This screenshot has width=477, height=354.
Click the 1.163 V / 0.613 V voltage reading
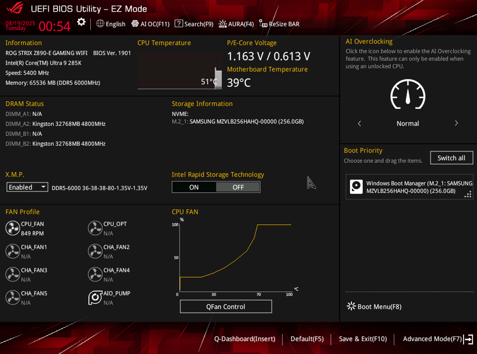click(269, 56)
